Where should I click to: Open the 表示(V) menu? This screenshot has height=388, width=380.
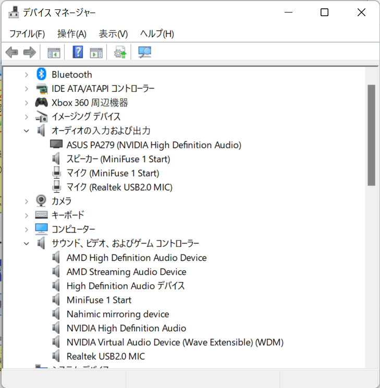(x=113, y=34)
